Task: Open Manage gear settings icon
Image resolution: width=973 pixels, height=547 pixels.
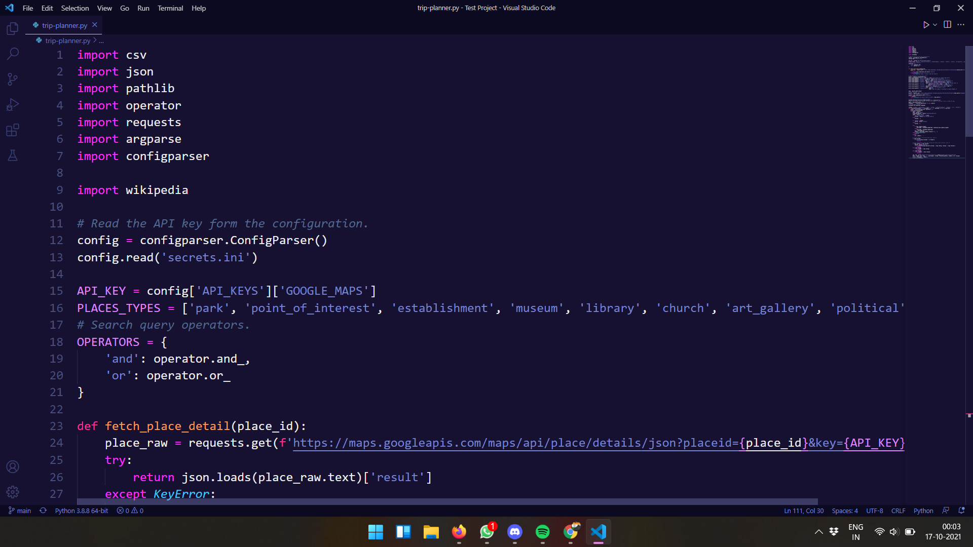Action: [13, 492]
